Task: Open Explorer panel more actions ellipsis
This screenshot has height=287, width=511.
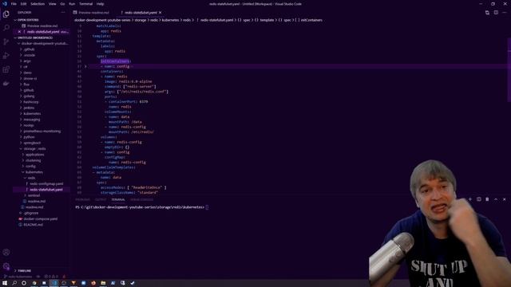Action: click(63, 13)
